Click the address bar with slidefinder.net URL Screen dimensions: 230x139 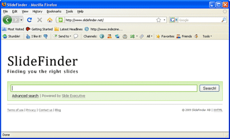coord(110,20)
